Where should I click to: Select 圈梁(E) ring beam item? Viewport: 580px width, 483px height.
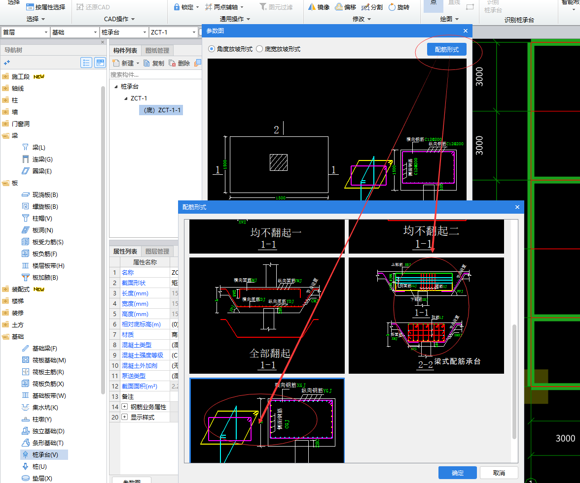pos(37,171)
